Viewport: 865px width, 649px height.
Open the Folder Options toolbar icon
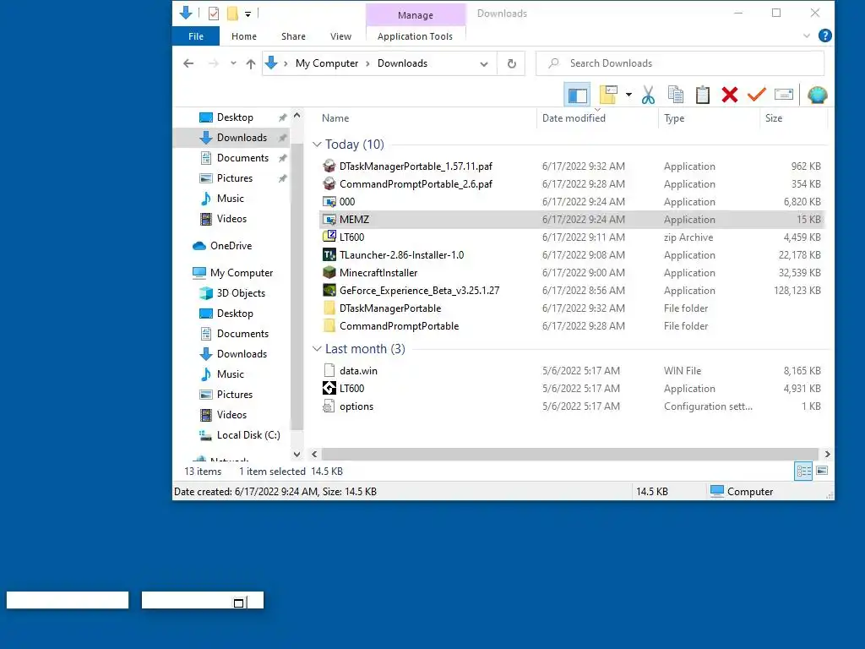point(608,95)
